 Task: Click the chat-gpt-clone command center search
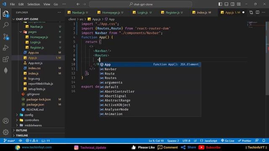click(x=140, y=4)
